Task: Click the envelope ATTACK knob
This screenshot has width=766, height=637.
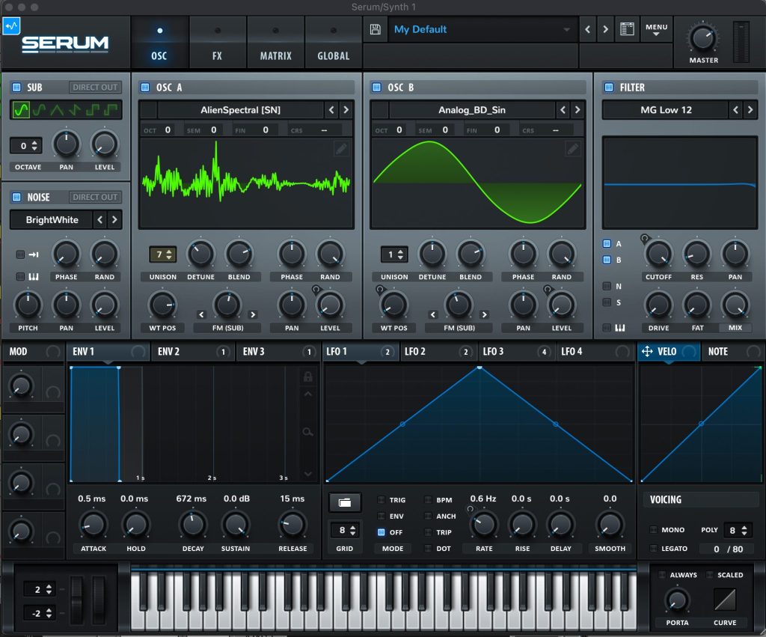Action: (x=93, y=525)
